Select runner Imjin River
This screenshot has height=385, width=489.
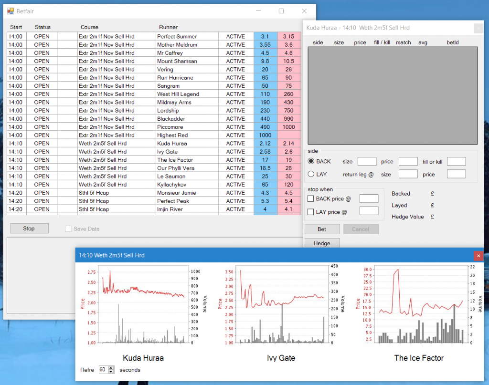click(187, 209)
